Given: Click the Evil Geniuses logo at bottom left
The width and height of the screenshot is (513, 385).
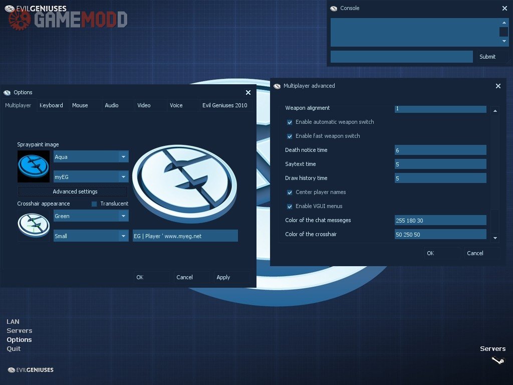Looking at the screenshot, I should click(x=31, y=370).
